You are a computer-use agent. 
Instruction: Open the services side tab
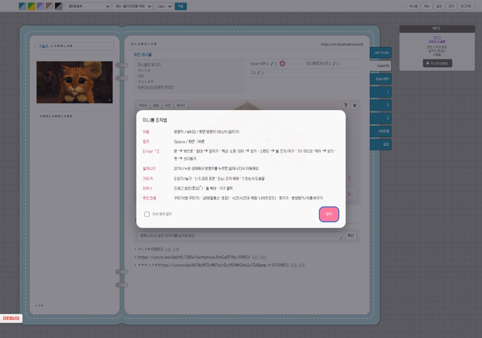click(381, 52)
